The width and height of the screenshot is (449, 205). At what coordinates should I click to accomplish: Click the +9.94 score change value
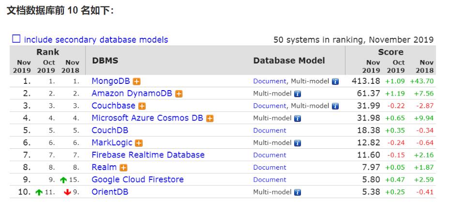pyautogui.click(x=424, y=118)
